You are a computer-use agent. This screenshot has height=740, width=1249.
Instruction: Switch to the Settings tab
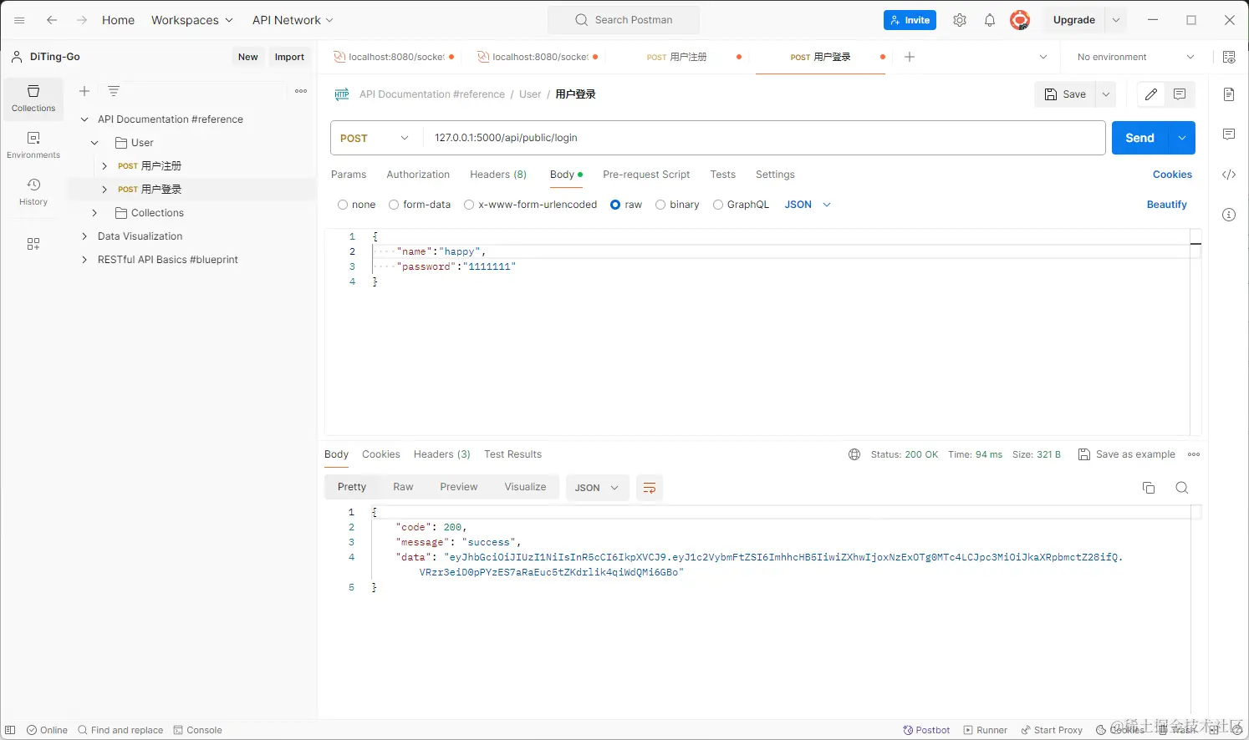[775, 175]
